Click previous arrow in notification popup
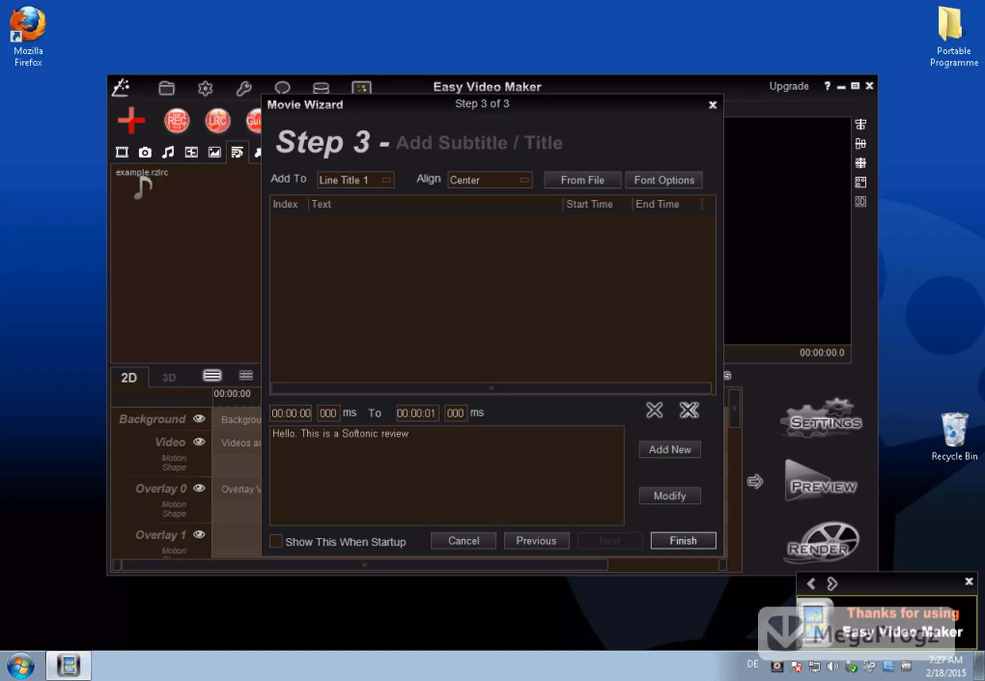 (x=811, y=583)
